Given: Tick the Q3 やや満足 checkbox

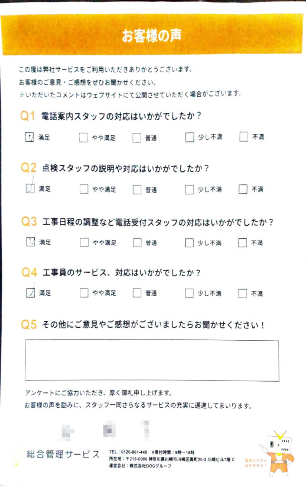Looking at the screenshot, I should pyautogui.click(x=84, y=243).
